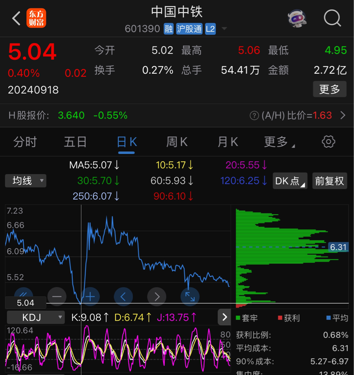354x375 pixels.
Task: Click the 今开 5.02 value
Action: coord(162,50)
